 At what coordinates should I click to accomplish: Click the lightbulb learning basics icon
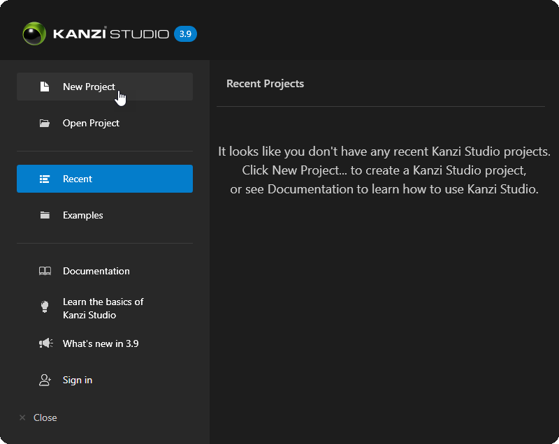tap(45, 307)
